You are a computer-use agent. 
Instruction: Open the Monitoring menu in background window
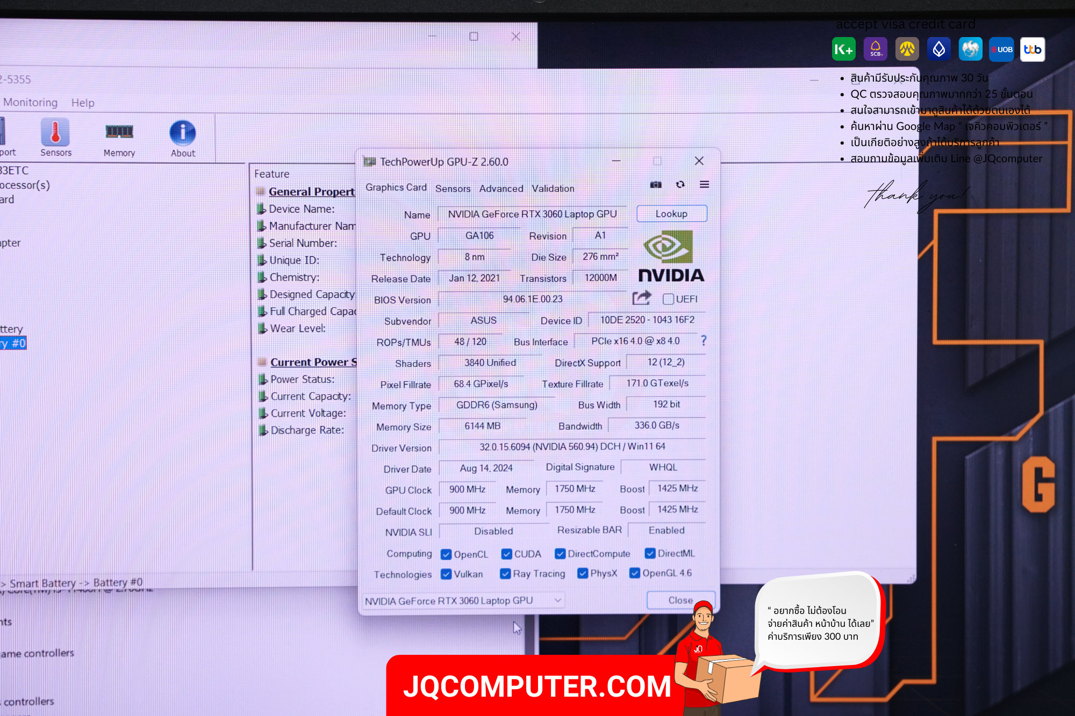pyautogui.click(x=30, y=102)
